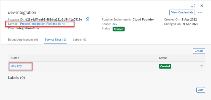Close the dev-integration details panel

(202, 6)
